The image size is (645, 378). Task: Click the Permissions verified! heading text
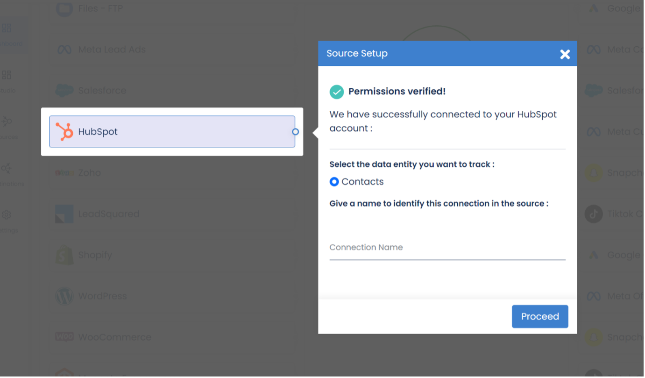(397, 92)
